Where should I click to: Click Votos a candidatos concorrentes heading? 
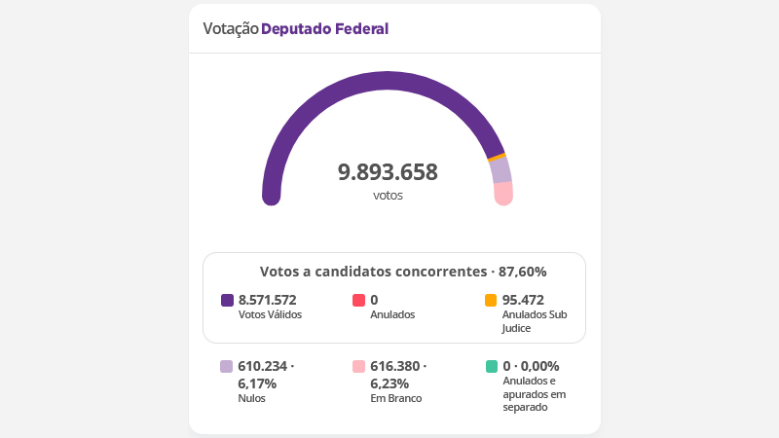tap(373, 272)
